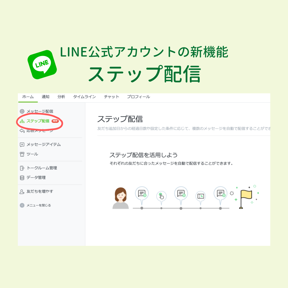
Task: Select the チャット tab
Action: pos(111,97)
